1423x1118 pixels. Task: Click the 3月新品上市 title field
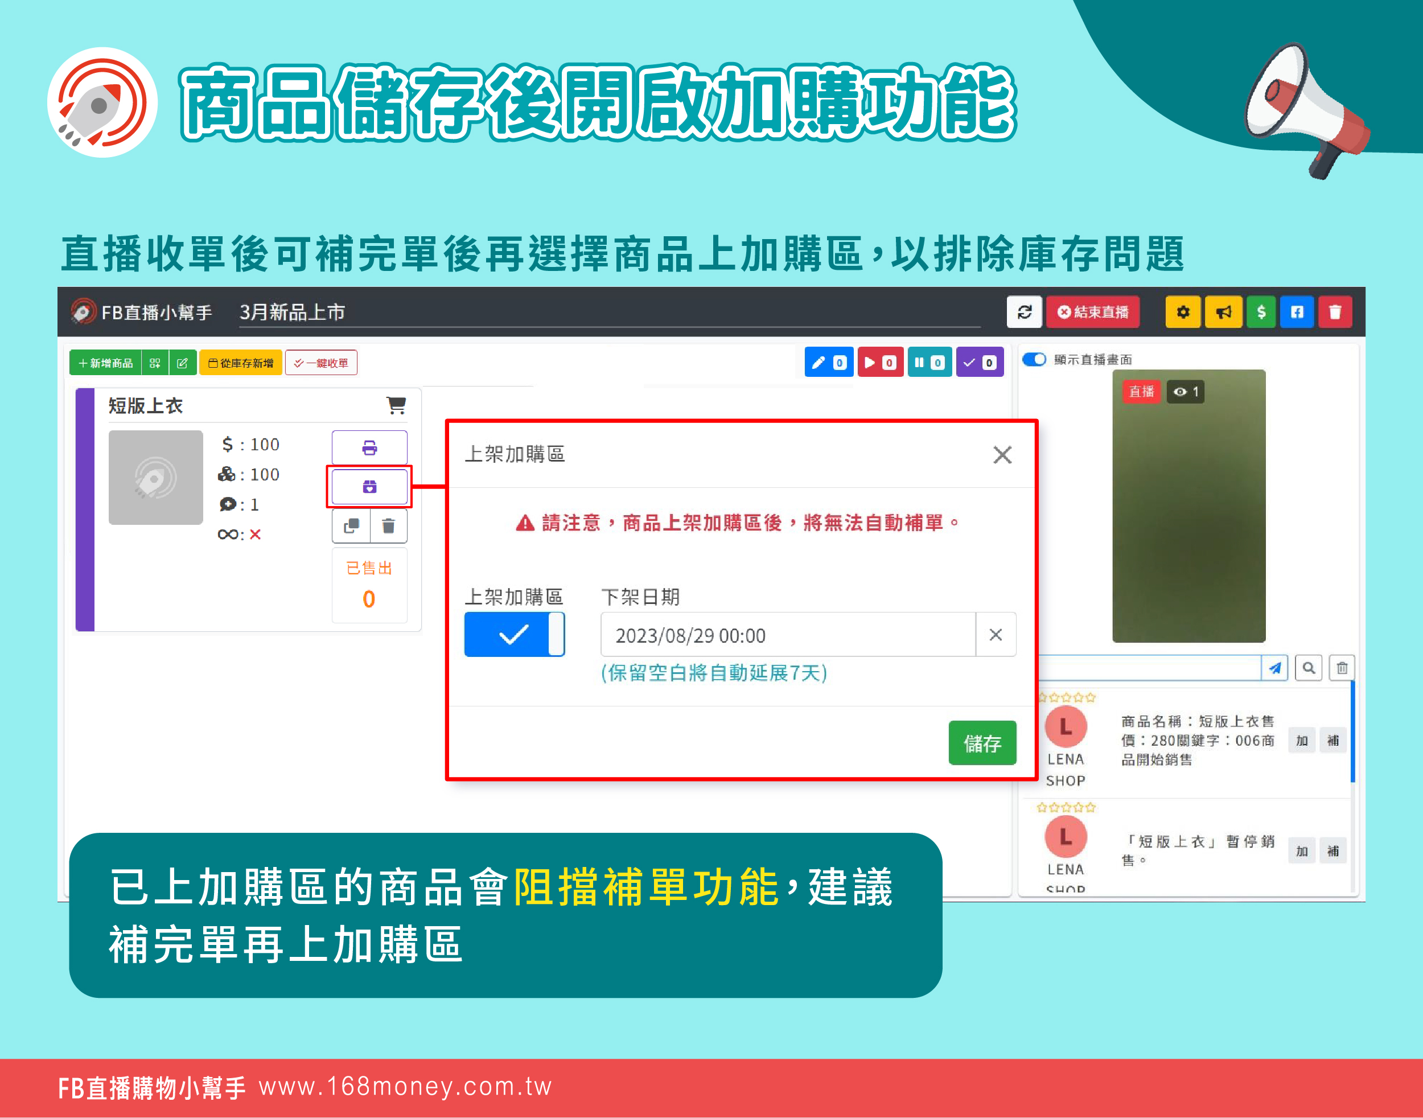610,312
